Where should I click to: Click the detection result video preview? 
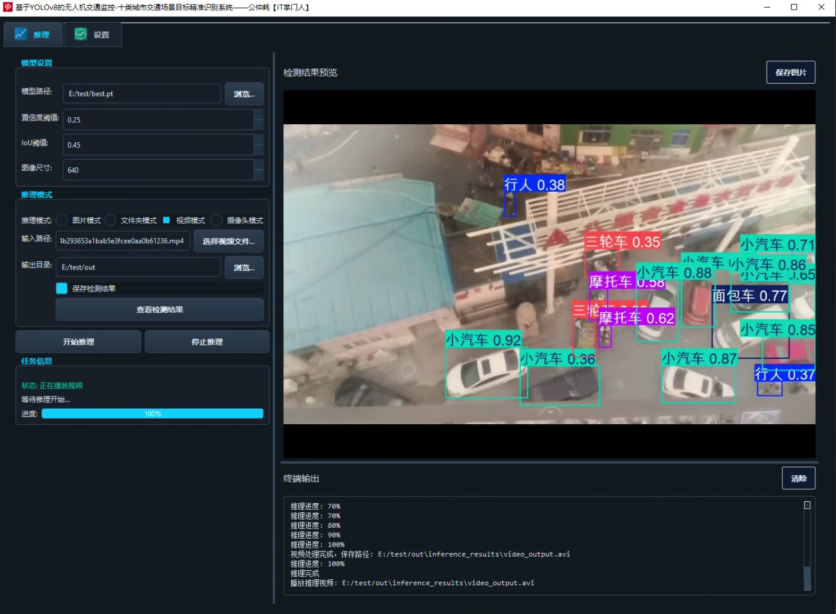click(549, 274)
